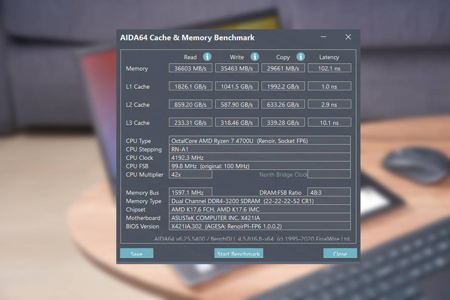Screen dimensions: 450x300
Task: Select L1 Cache read value 1826.1 GB/s
Action: click(190, 86)
